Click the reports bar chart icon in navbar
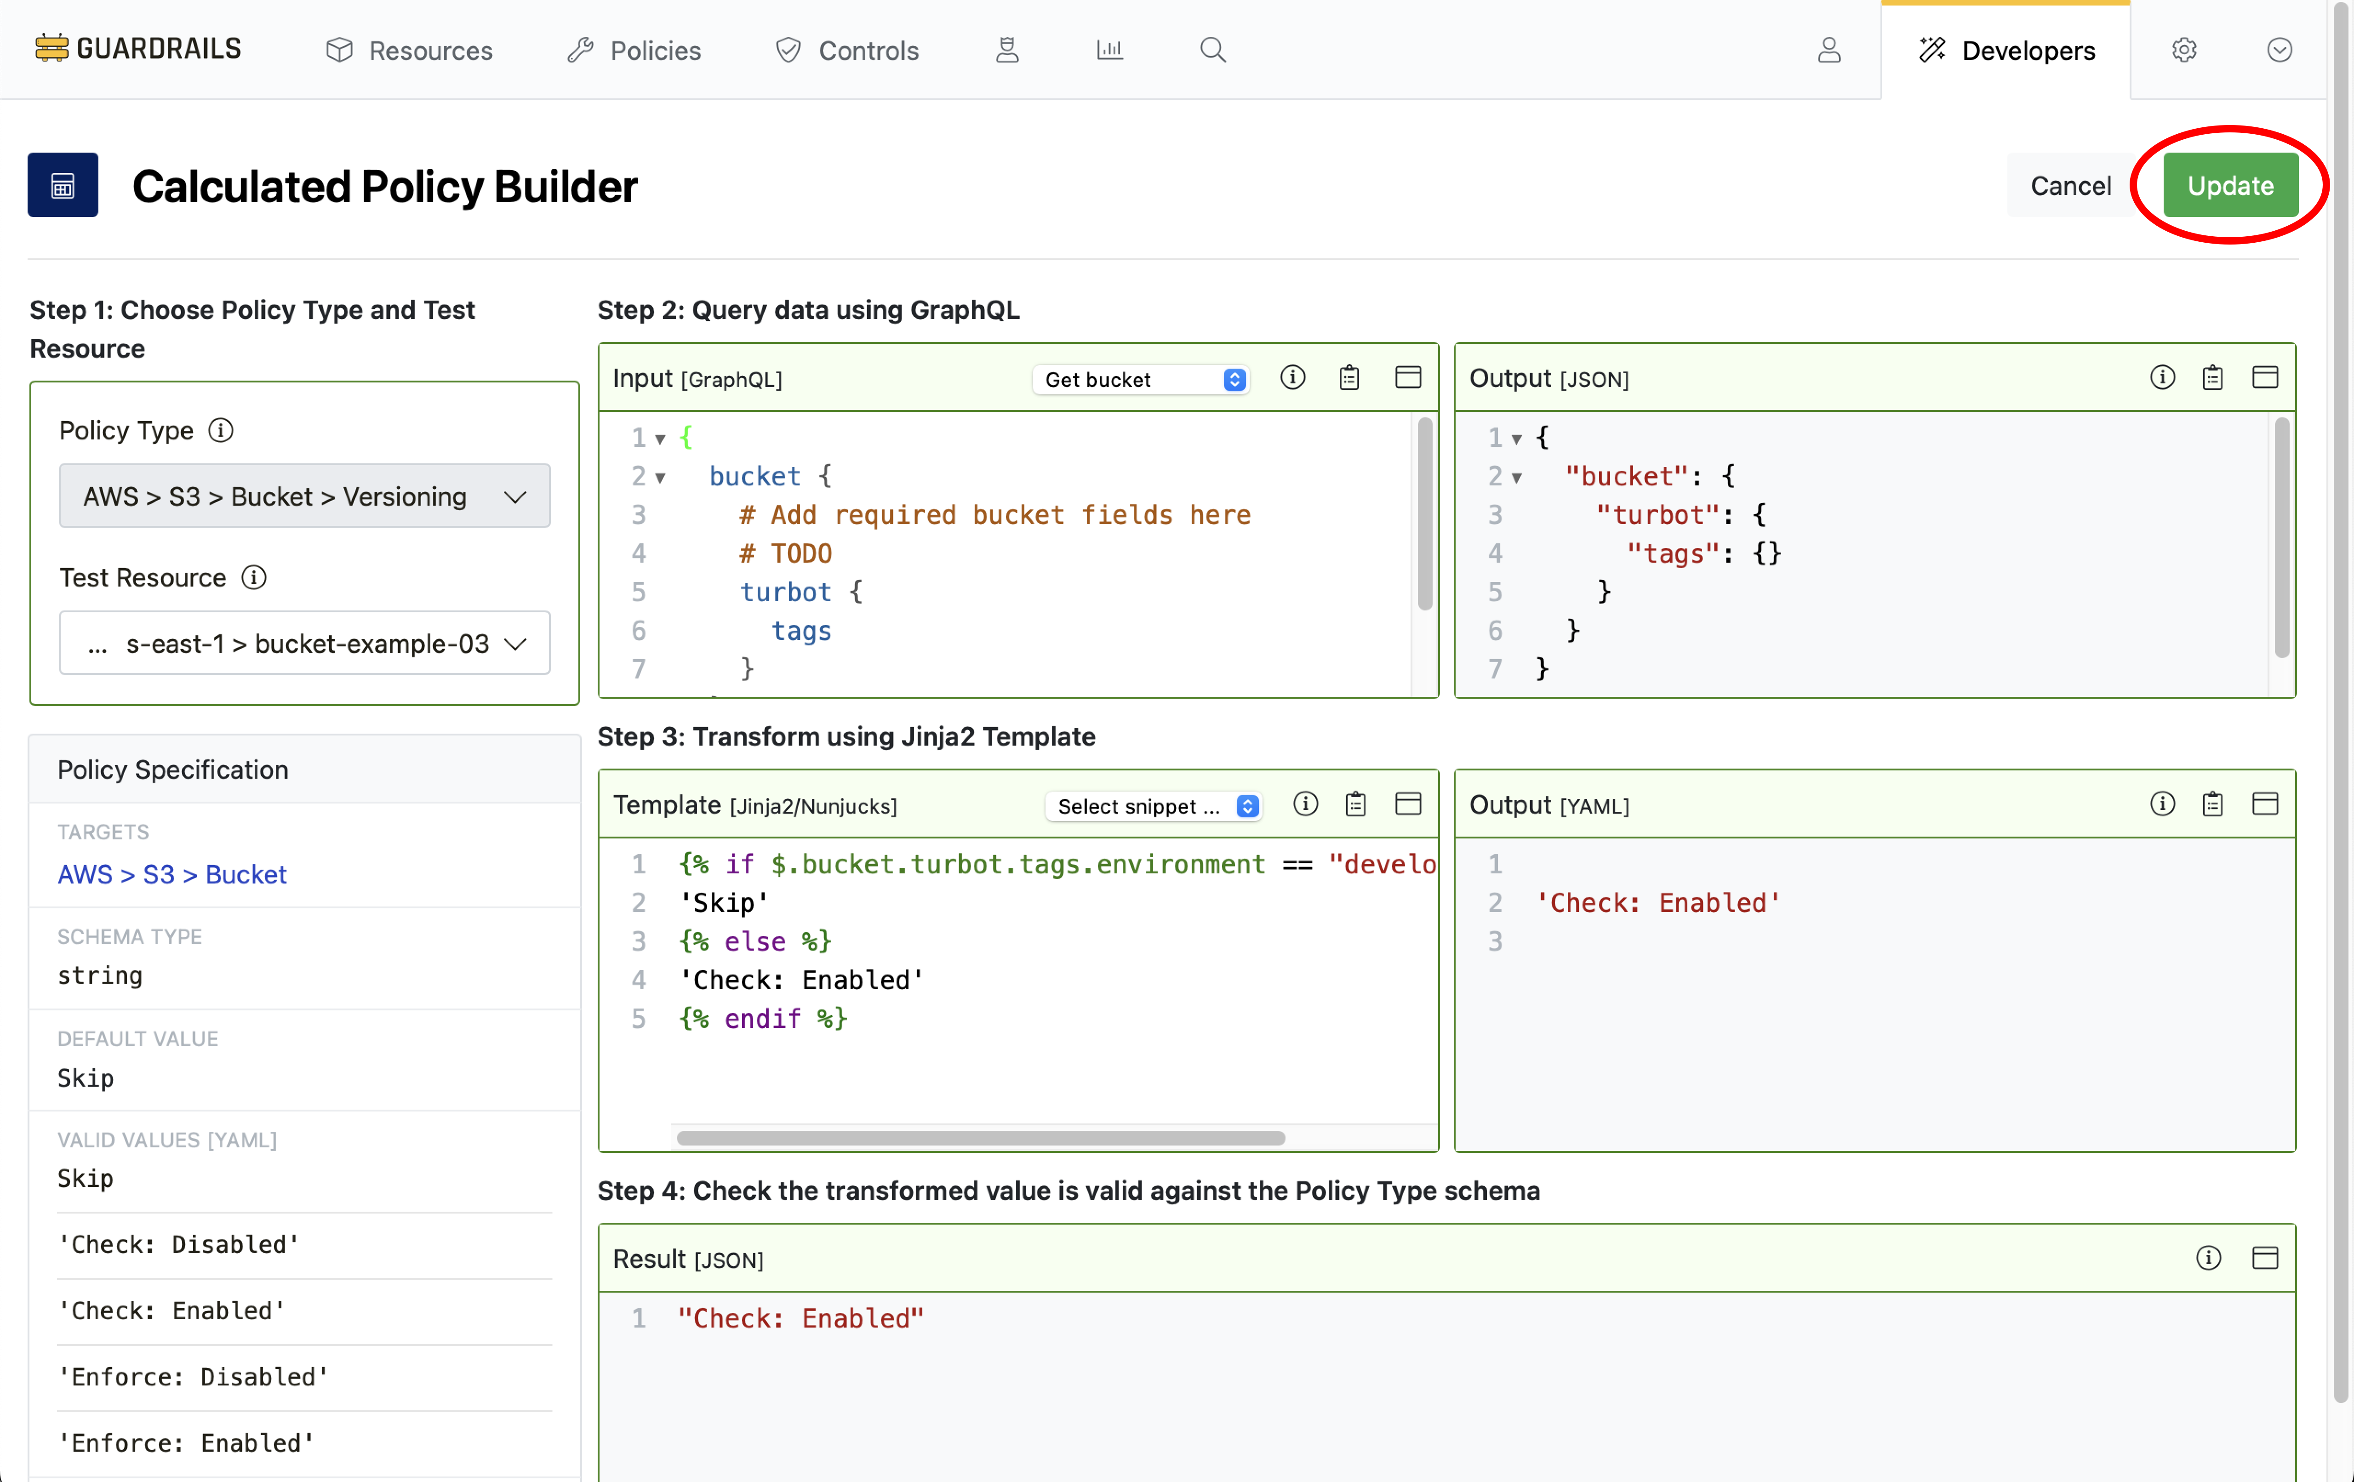Viewport: 2354px width, 1482px height. click(1108, 49)
